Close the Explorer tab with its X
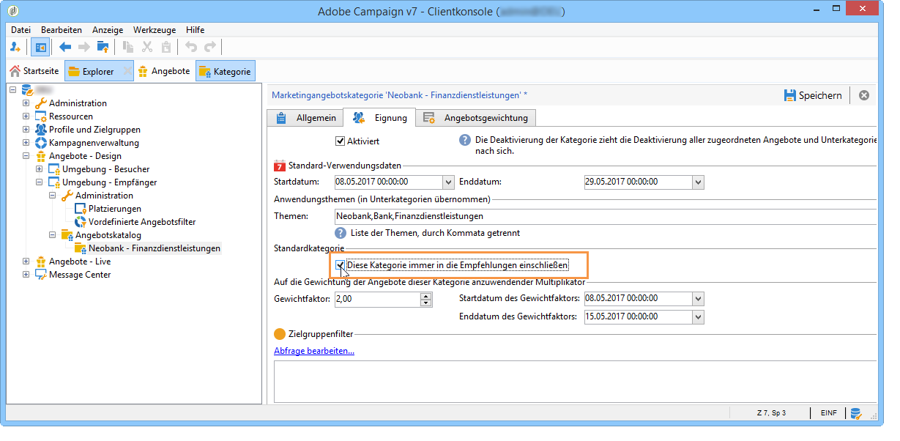This screenshot has width=900, height=441. point(127,71)
